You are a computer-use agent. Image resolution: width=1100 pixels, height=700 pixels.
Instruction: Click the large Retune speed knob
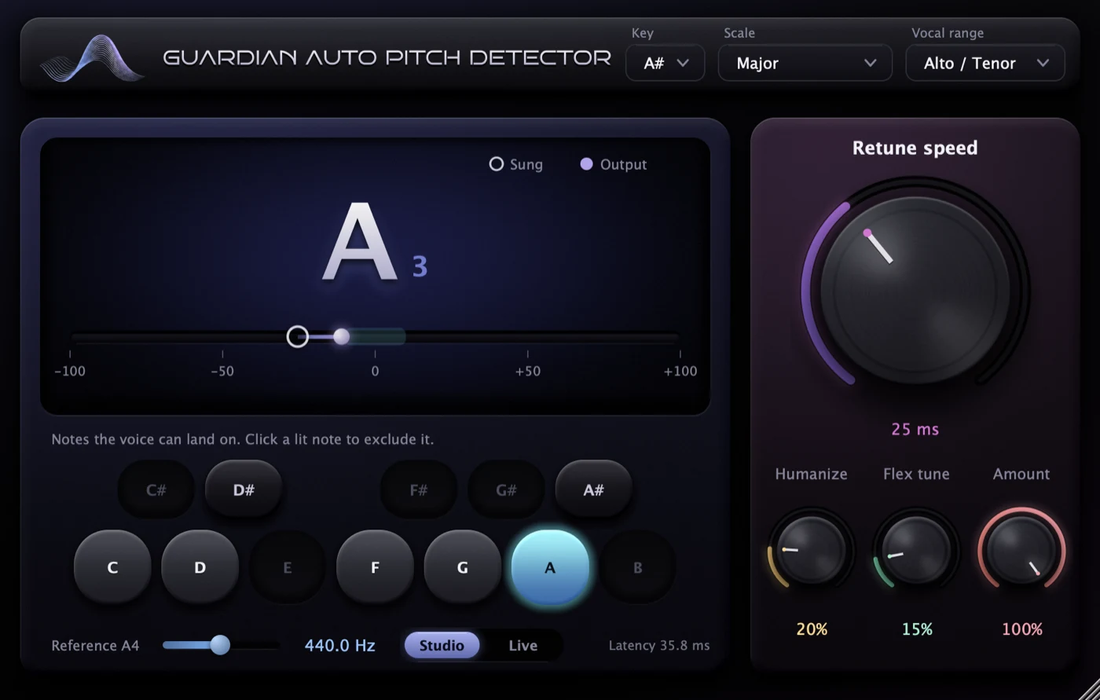point(915,290)
